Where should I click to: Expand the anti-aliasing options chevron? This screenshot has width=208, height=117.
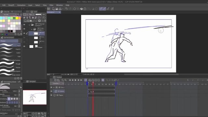coord(19,99)
